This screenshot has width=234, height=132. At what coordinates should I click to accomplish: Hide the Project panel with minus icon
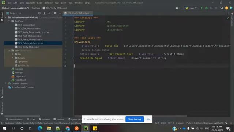pos(60,13)
